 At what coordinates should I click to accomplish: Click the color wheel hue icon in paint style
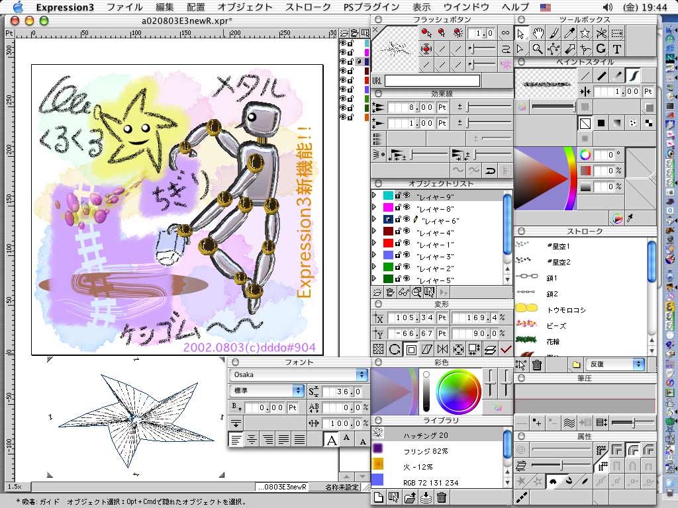pos(585,155)
